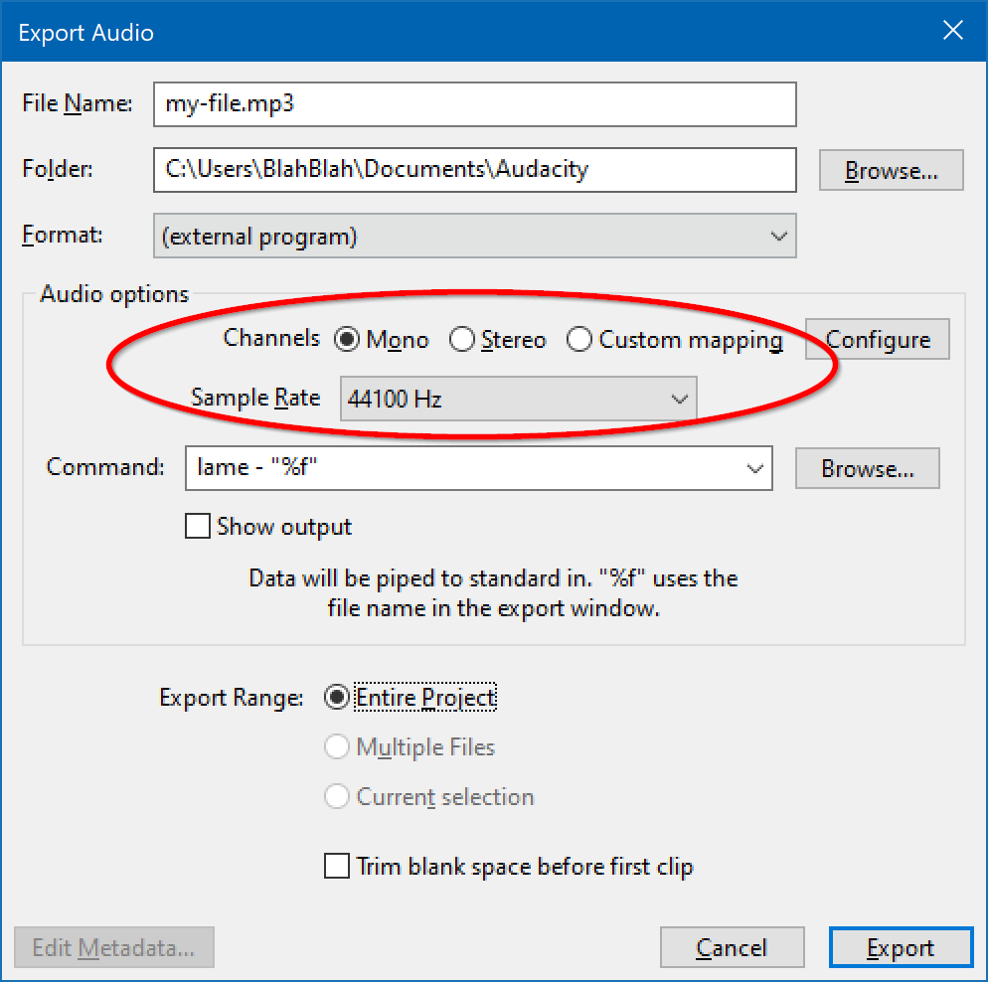Viewport: 988px width, 982px height.
Task: Select Custom mapping for channels
Action: click(x=579, y=339)
